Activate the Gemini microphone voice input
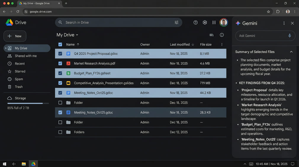This screenshot has height=167, width=299. point(290,36)
